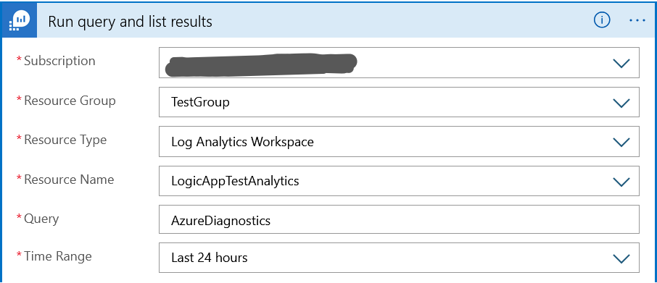Click the Query field containing AzureDiagnostics
Screen dimensions: 657x283
[x=399, y=219]
